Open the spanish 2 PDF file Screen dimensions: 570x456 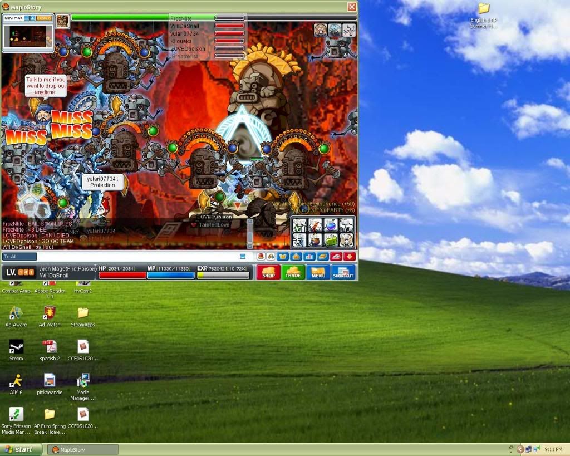coord(50,351)
